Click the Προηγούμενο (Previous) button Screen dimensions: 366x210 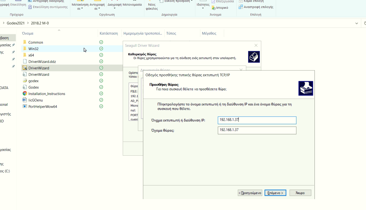250,193
